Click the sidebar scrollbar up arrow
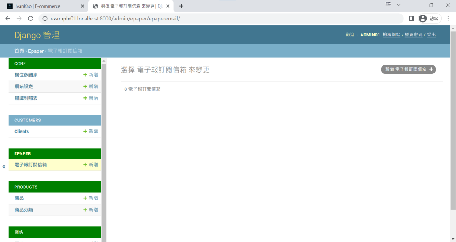456x242 pixels. 104,61
